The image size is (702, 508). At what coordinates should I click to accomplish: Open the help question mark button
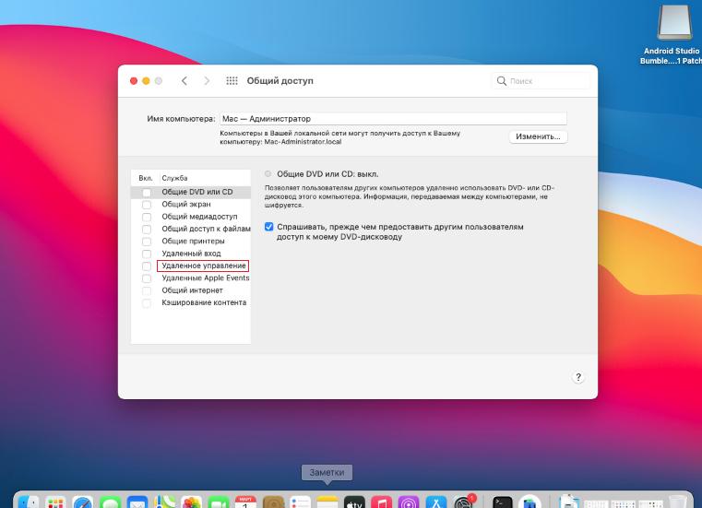click(x=578, y=377)
